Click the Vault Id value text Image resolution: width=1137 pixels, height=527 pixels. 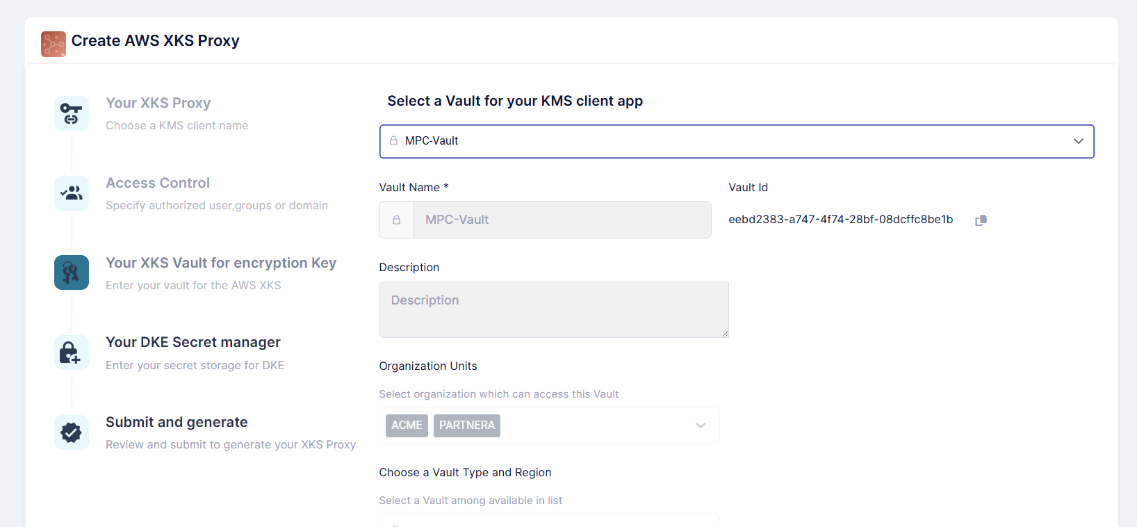coord(841,220)
